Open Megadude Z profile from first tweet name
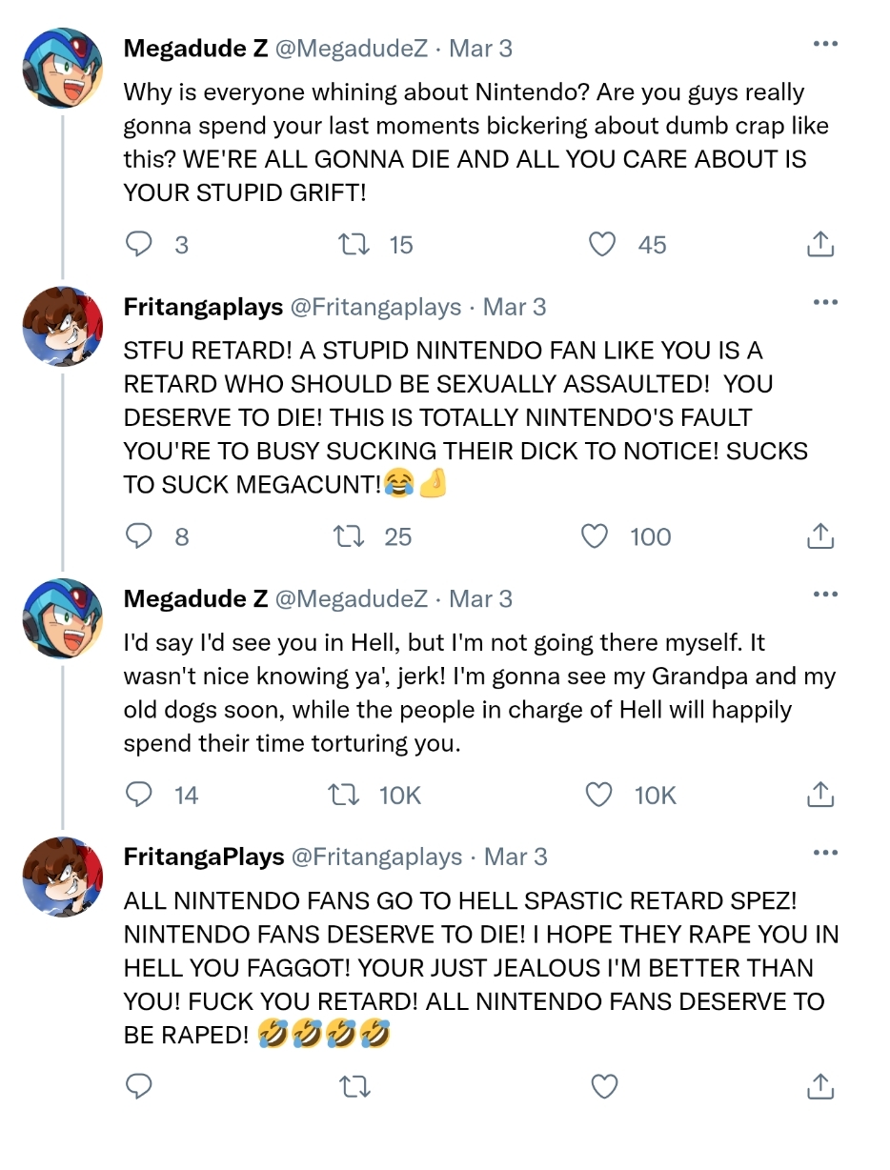 point(195,48)
